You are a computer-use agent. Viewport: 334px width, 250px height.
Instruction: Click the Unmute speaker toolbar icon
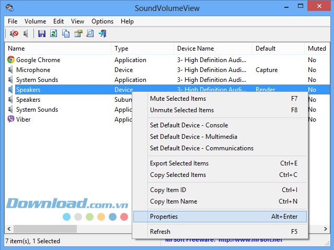click(x=26, y=34)
